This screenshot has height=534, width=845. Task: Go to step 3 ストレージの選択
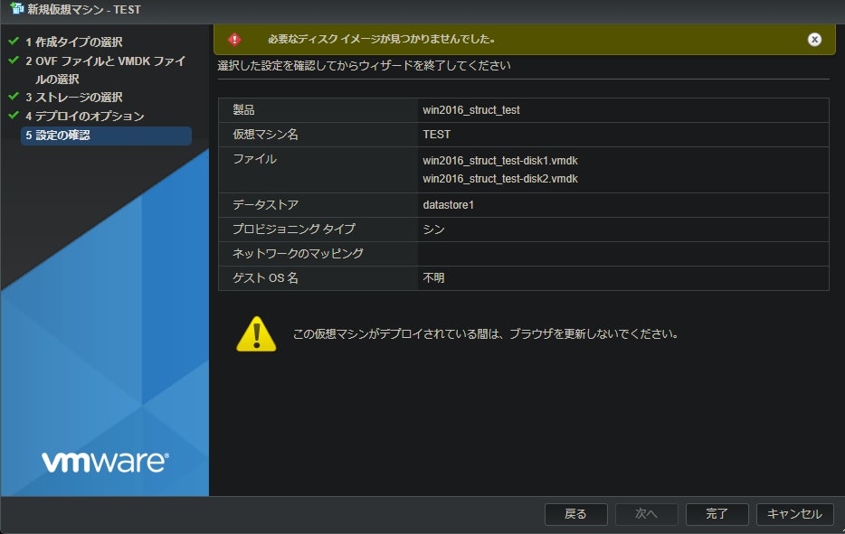(74, 98)
